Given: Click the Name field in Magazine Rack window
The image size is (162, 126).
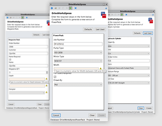Looking at the screenshot, I should (29, 66).
